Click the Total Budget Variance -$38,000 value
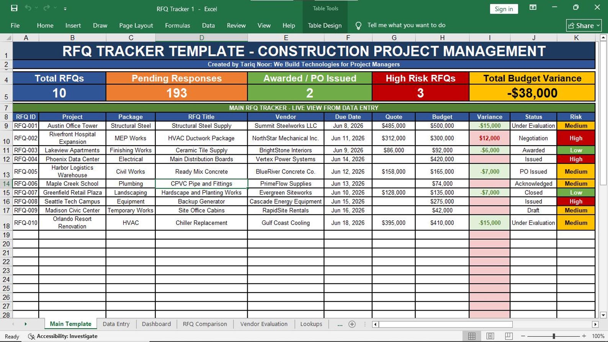The width and height of the screenshot is (608, 342). [532, 93]
